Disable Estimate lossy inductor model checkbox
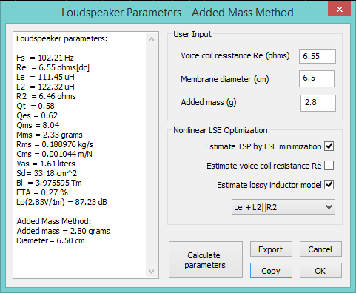This screenshot has width=356, height=293. coord(329,185)
